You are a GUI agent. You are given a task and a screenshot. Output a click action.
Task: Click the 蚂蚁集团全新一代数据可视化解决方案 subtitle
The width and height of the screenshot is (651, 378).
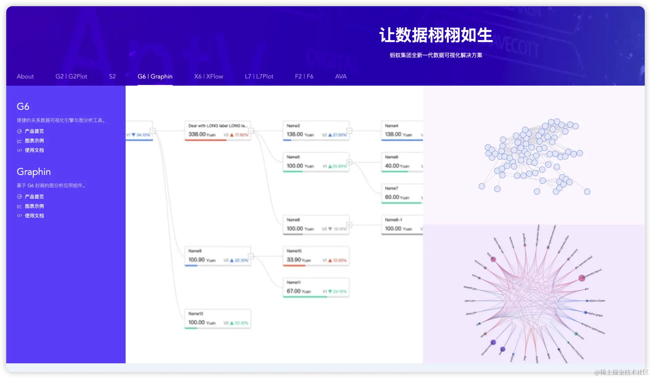436,55
